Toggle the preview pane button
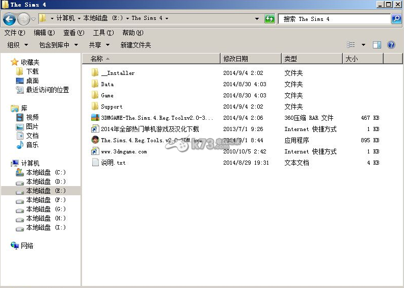The height and width of the screenshot is (288, 404). (x=377, y=45)
